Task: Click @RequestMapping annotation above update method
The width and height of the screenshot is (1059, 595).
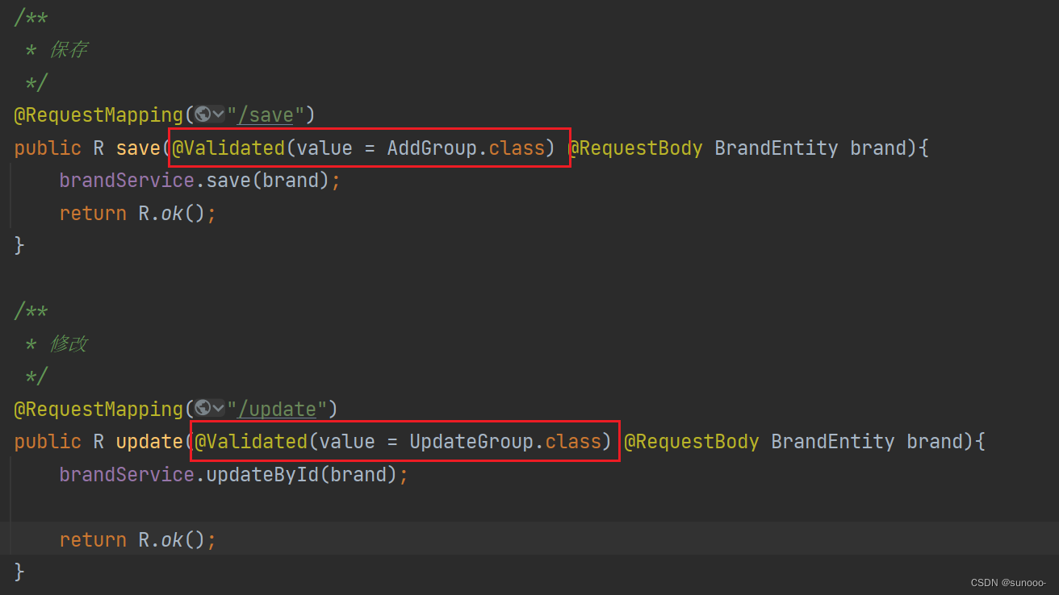Action: point(98,409)
